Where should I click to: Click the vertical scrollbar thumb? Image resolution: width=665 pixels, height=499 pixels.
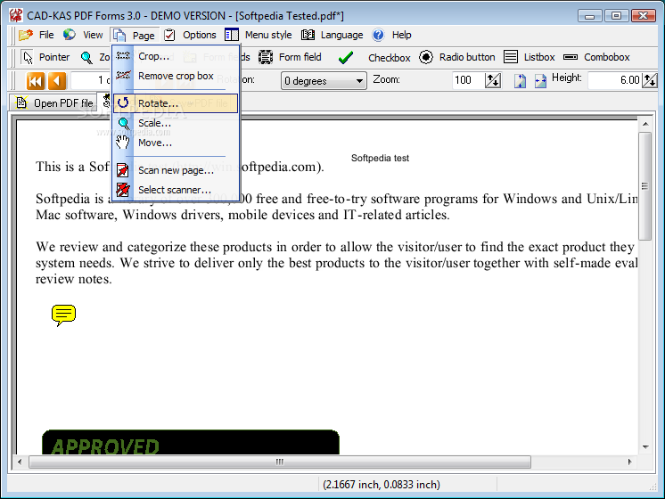coord(645,186)
